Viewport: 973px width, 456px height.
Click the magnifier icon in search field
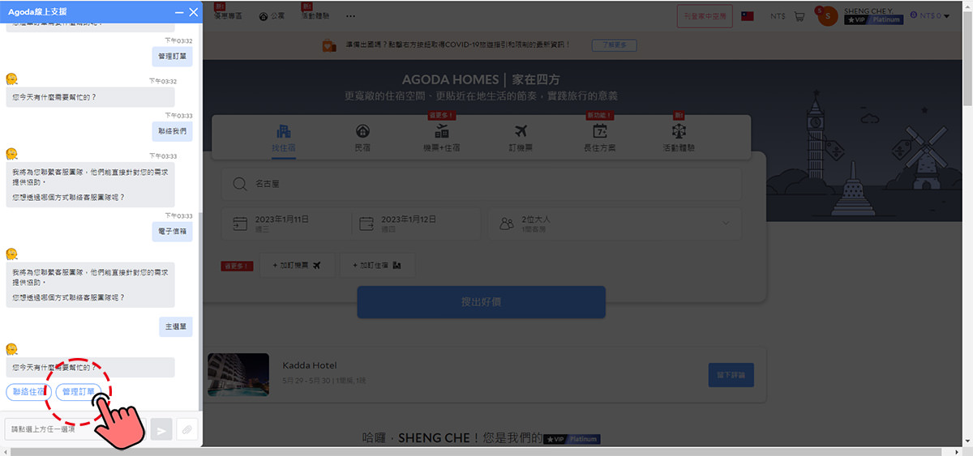click(x=239, y=184)
